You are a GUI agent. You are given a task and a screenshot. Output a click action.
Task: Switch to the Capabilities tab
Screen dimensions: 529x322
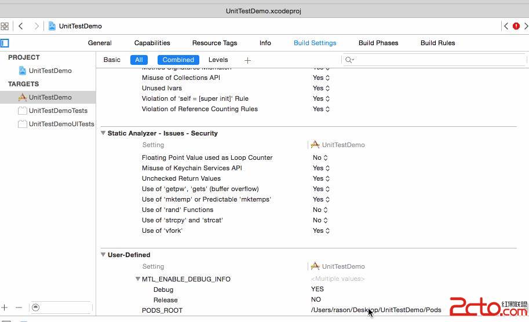pyautogui.click(x=152, y=43)
